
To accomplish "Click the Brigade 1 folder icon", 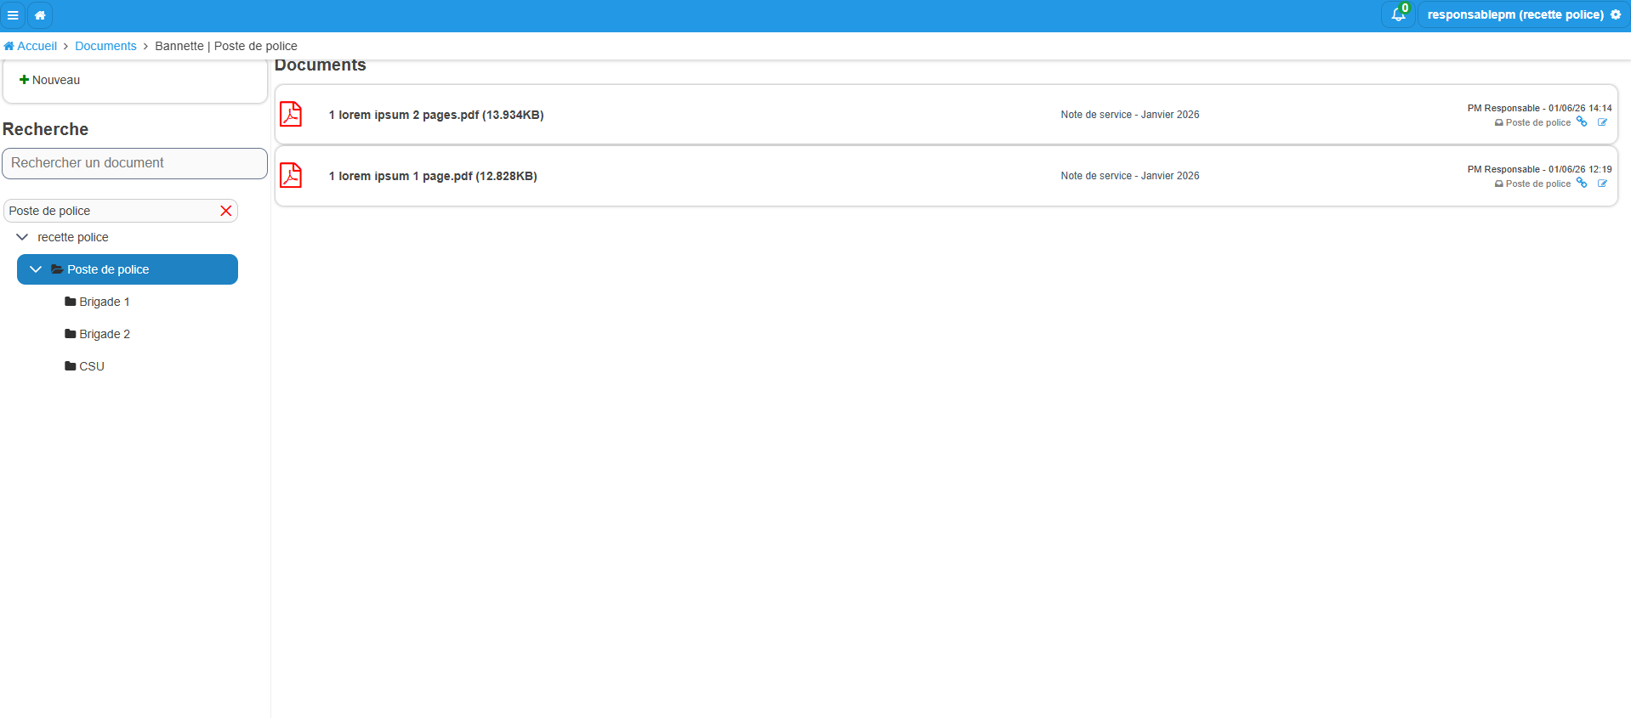I will 71,302.
